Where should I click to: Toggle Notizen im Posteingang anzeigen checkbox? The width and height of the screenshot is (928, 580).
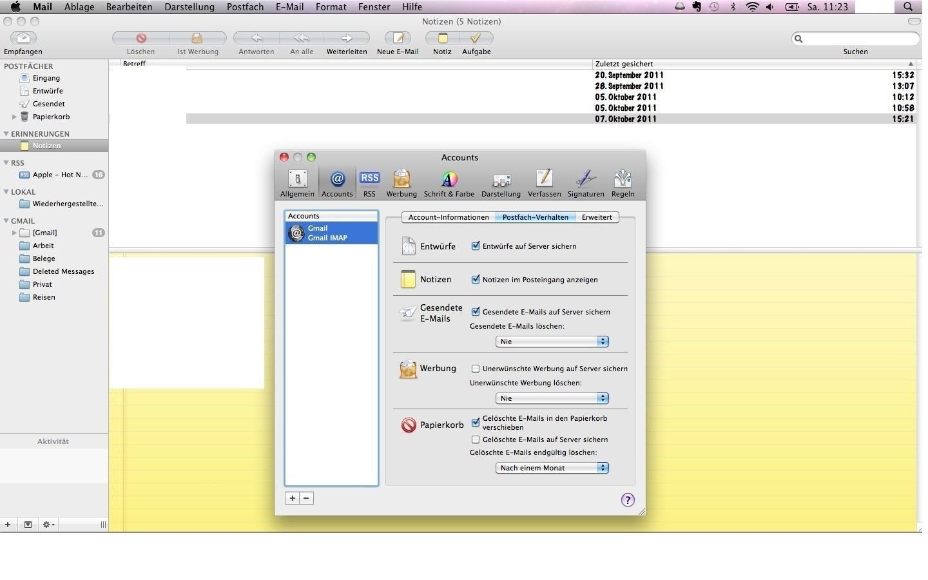(x=476, y=279)
